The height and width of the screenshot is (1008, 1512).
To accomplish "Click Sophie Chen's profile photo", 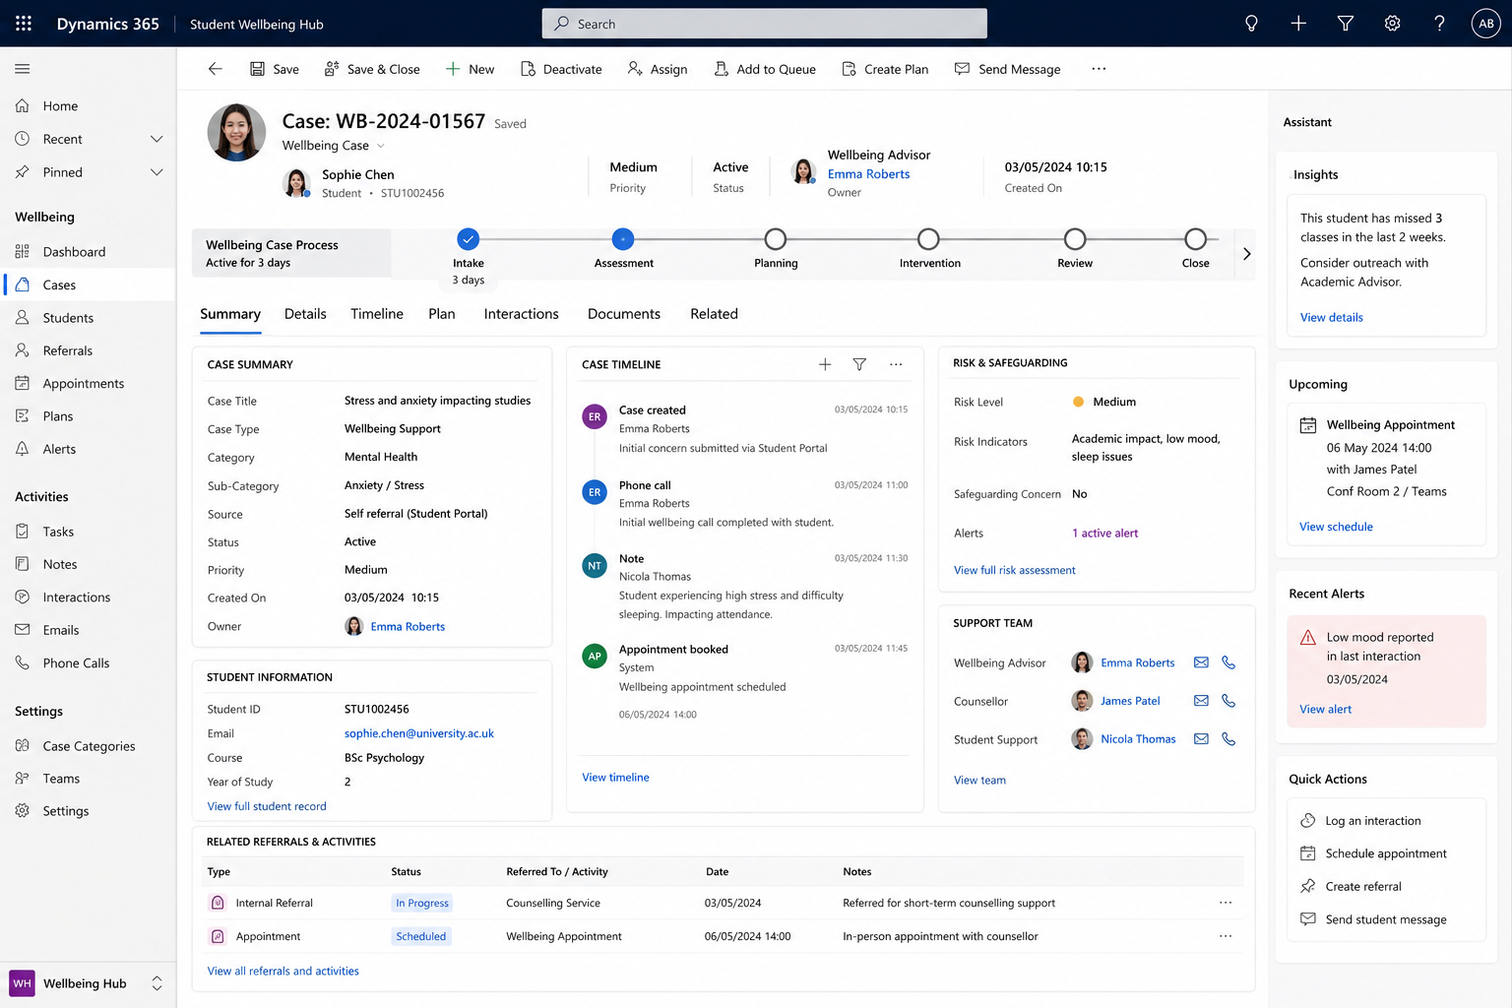I will (x=236, y=132).
